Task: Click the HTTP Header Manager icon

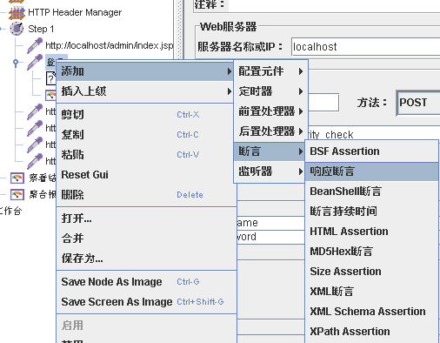Action: click(17, 12)
